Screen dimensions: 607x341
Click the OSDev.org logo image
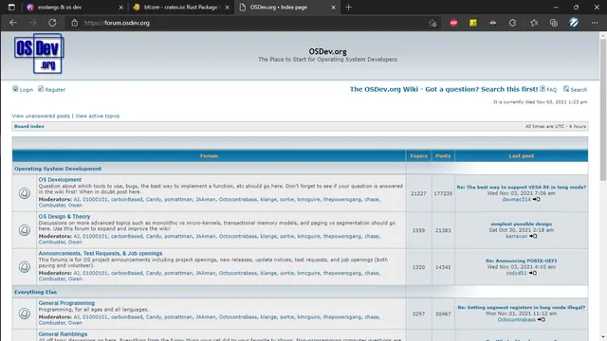39,53
